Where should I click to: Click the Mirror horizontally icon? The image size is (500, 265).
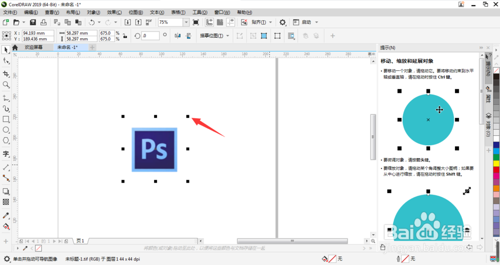(177, 35)
